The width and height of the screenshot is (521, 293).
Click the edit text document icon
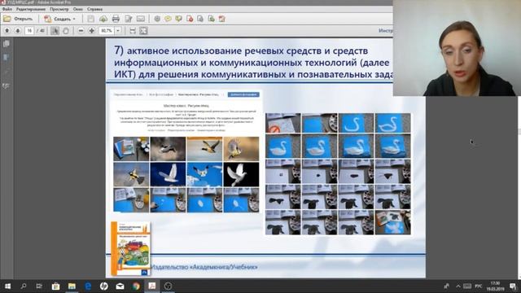click(x=129, y=19)
